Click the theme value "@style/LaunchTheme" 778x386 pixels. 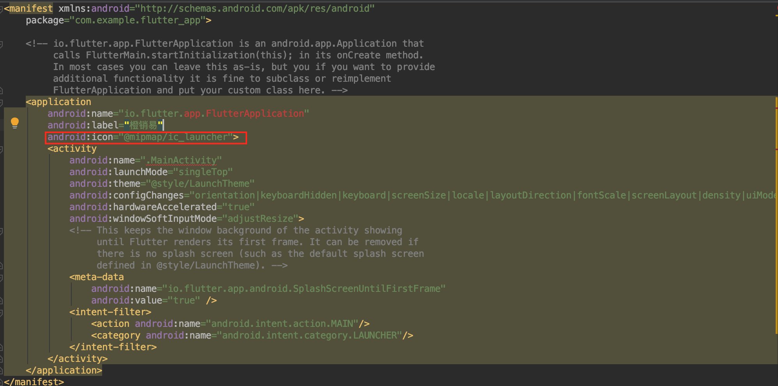pyautogui.click(x=200, y=184)
